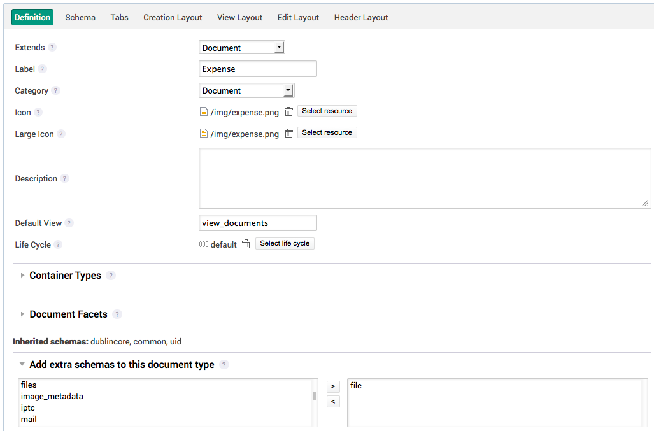This screenshot has height=431, width=654.
Task: Click the file icon beside the Large Icon path
Action: 205,132
